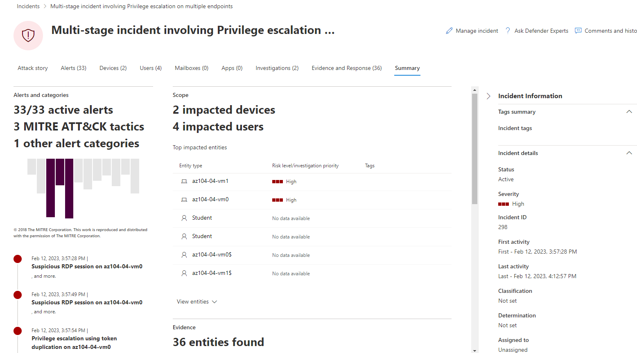Click the user icon beside az104-04-vm1$
637x353 pixels.
[184, 273]
